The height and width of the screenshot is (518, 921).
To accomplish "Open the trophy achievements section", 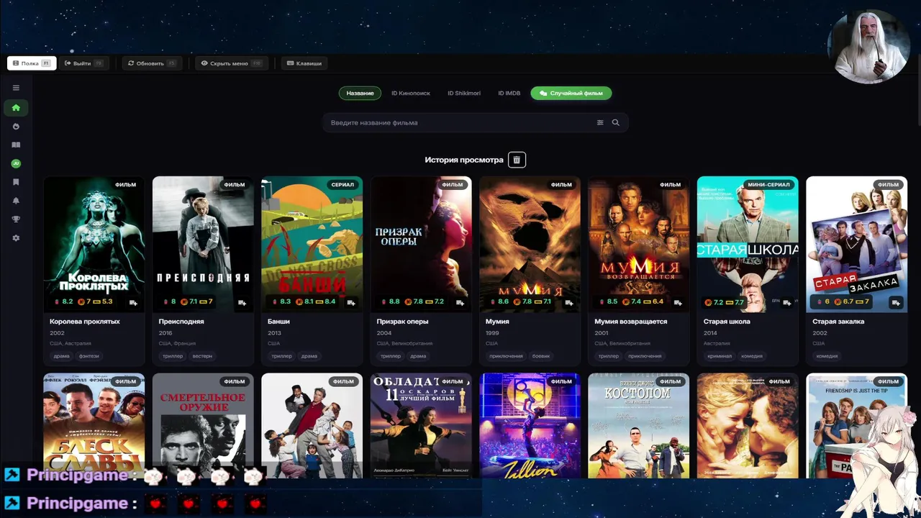I will coord(16,219).
